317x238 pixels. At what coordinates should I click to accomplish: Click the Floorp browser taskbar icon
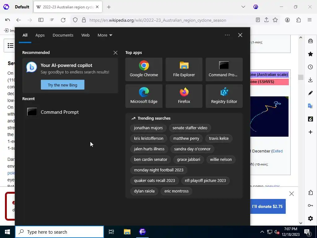[142, 232]
